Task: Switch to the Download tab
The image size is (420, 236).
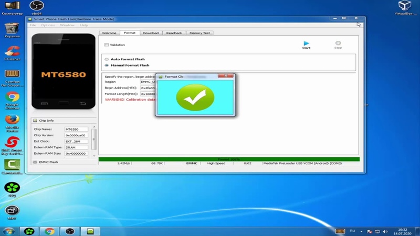Action: 151,33
